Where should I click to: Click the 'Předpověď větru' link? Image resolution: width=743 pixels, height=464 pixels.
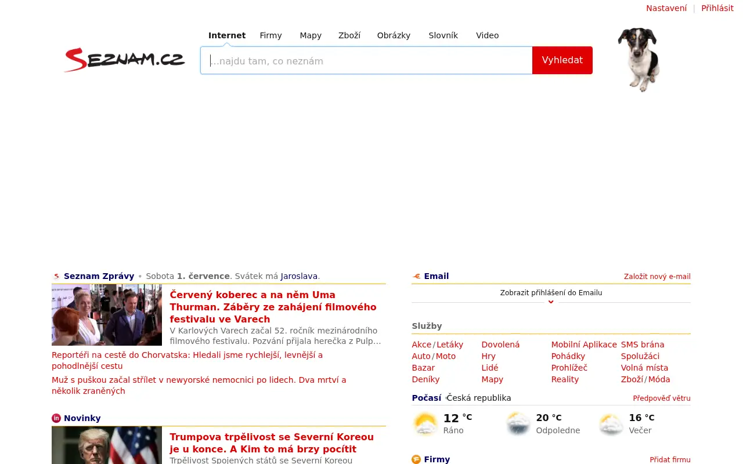click(662, 398)
